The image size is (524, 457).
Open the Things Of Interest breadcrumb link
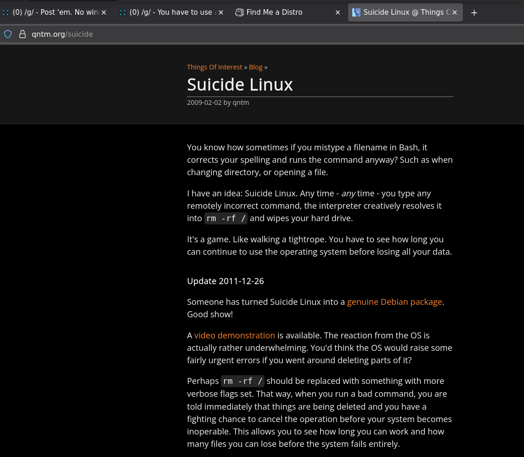[214, 67]
